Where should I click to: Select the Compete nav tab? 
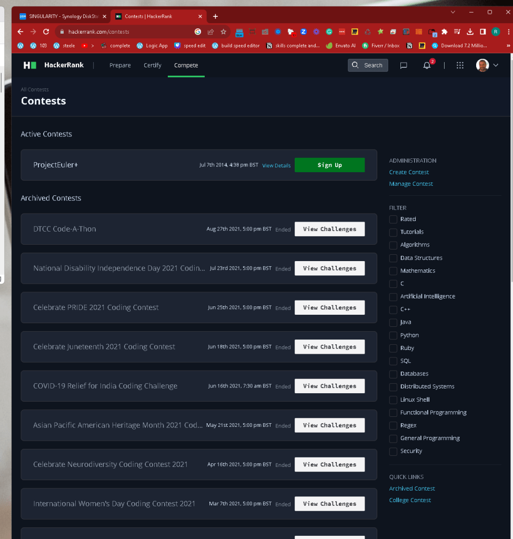[186, 65]
